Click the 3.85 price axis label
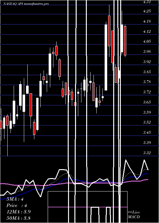This screenshot has height=223, width=159. tap(147, 72)
